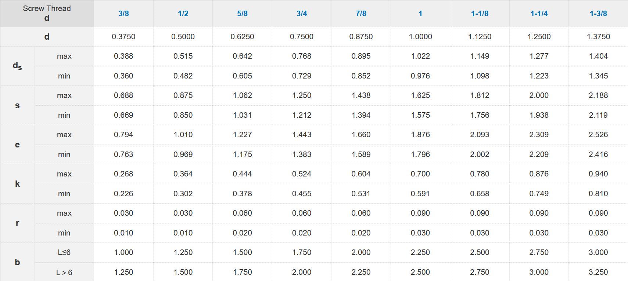The image size is (628, 281).
Task: Select r min value 0.030 under 1-1/8
Action: pyautogui.click(x=480, y=233)
